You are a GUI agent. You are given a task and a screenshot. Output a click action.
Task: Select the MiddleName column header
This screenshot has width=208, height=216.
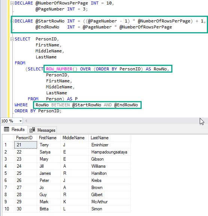tap(75, 138)
